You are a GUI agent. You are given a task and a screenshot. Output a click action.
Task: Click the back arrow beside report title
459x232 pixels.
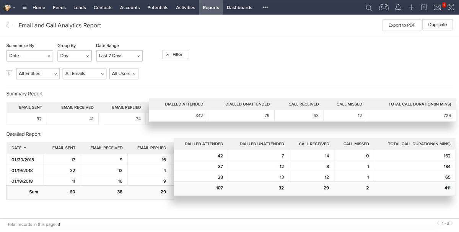pos(10,25)
